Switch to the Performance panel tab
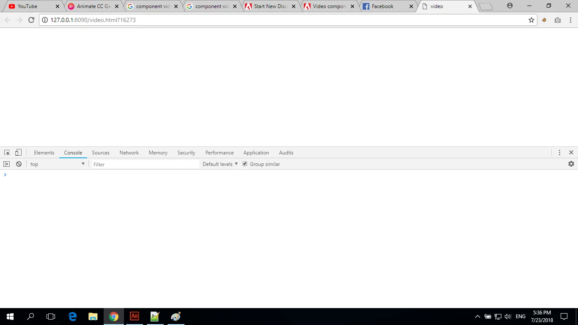578x325 pixels. point(220,153)
